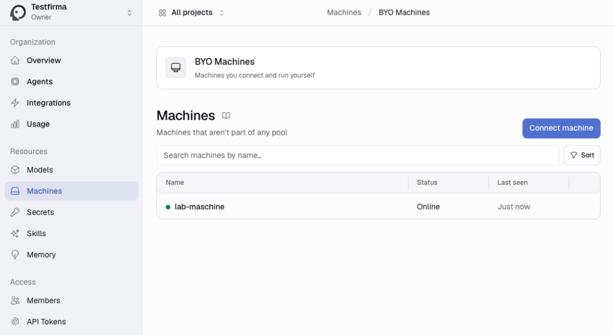Image resolution: width=614 pixels, height=335 pixels.
Task: Click the Secrets key icon
Action: tap(15, 212)
